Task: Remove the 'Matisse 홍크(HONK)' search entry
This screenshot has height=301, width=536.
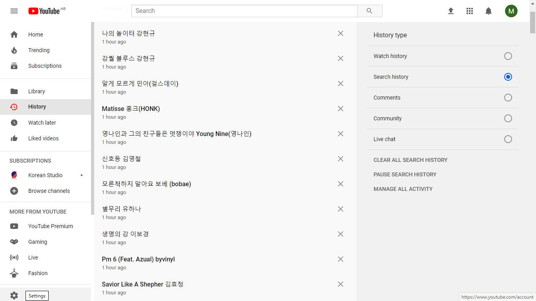Action: pos(341,109)
